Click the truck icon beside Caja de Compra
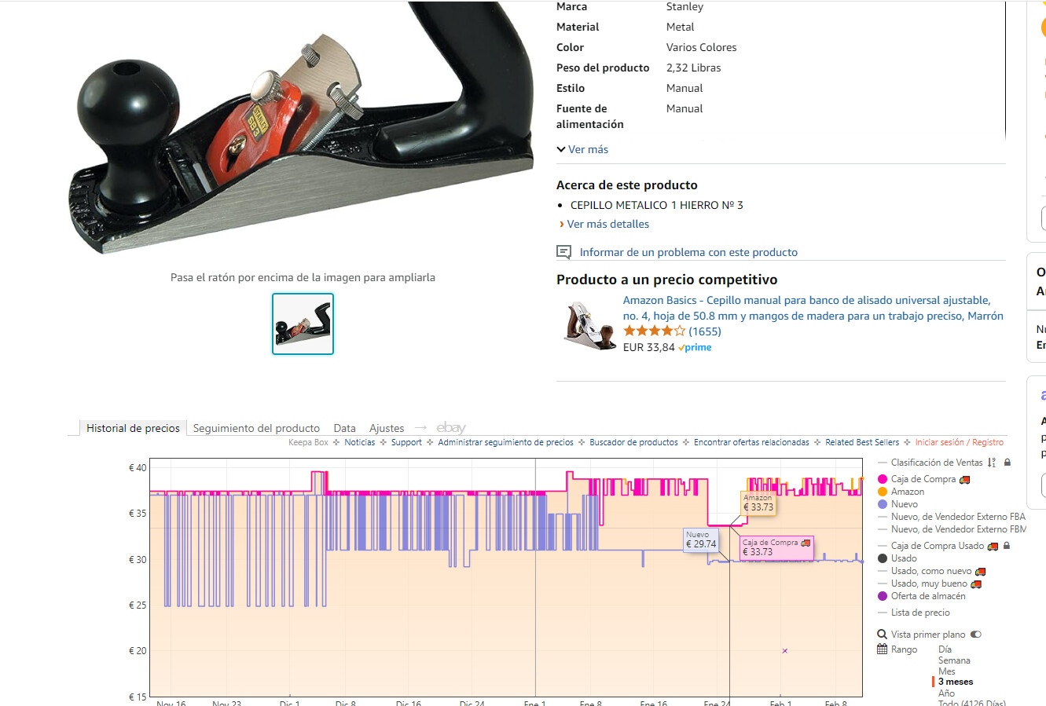 pyautogui.click(x=965, y=479)
